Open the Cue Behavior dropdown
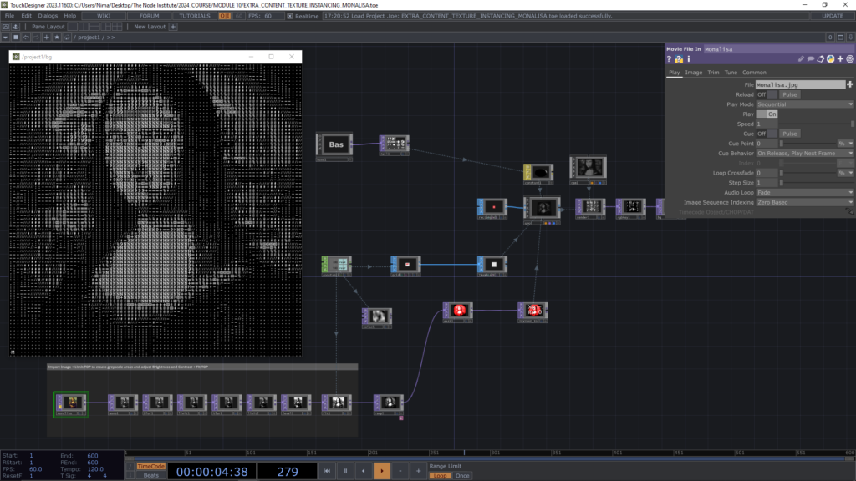The image size is (856, 481). 805,154
